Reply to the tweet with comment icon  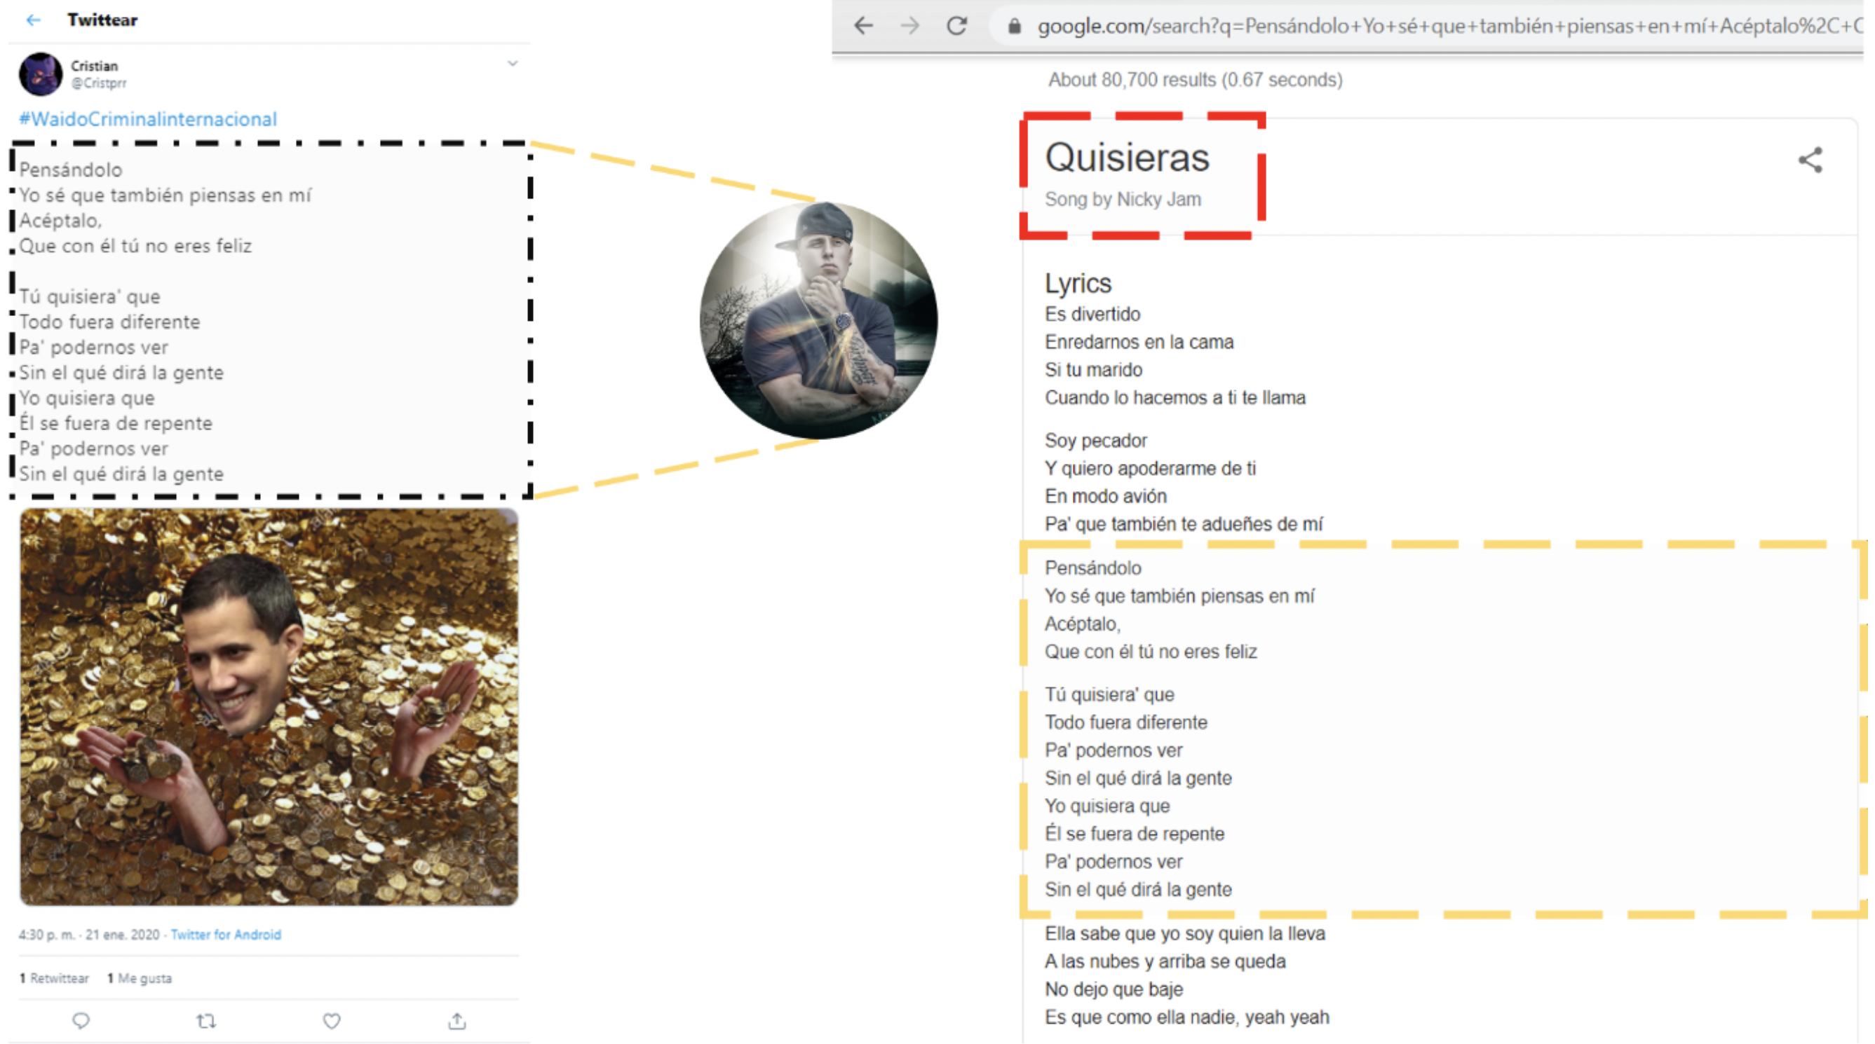point(81,1022)
